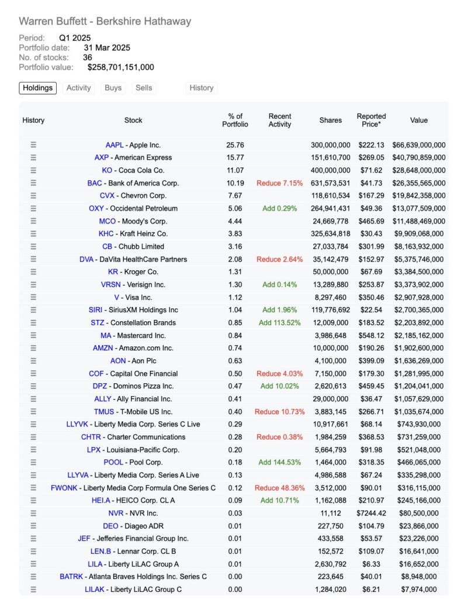
Task: Open the AXP ticker link
Action: click(102, 157)
